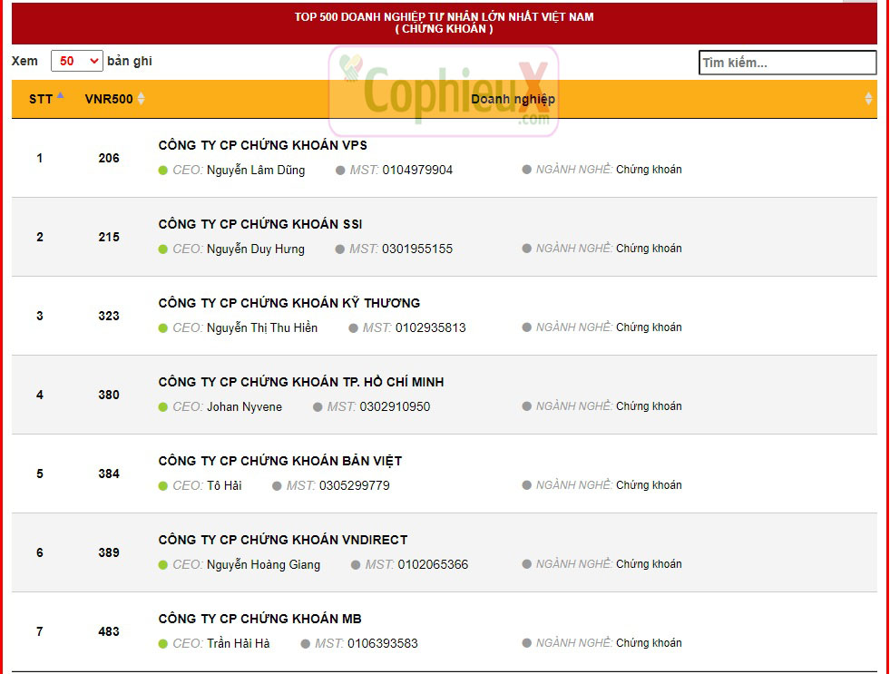This screenshot has width=890, height=674.
Task: Open the records-per-page dropdown showing 50
Action: [x=77, y=61]
